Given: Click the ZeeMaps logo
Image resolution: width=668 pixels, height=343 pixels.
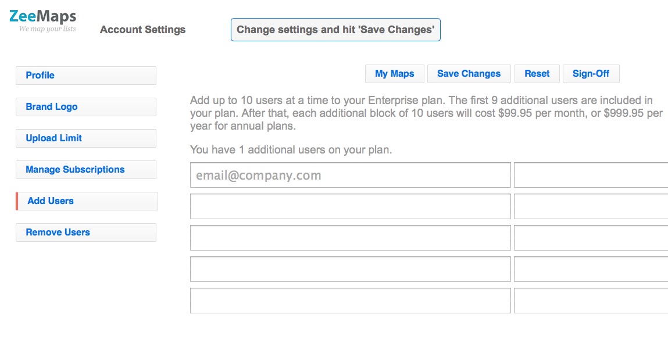Looking at the screenshot, I should pos(42,20).
